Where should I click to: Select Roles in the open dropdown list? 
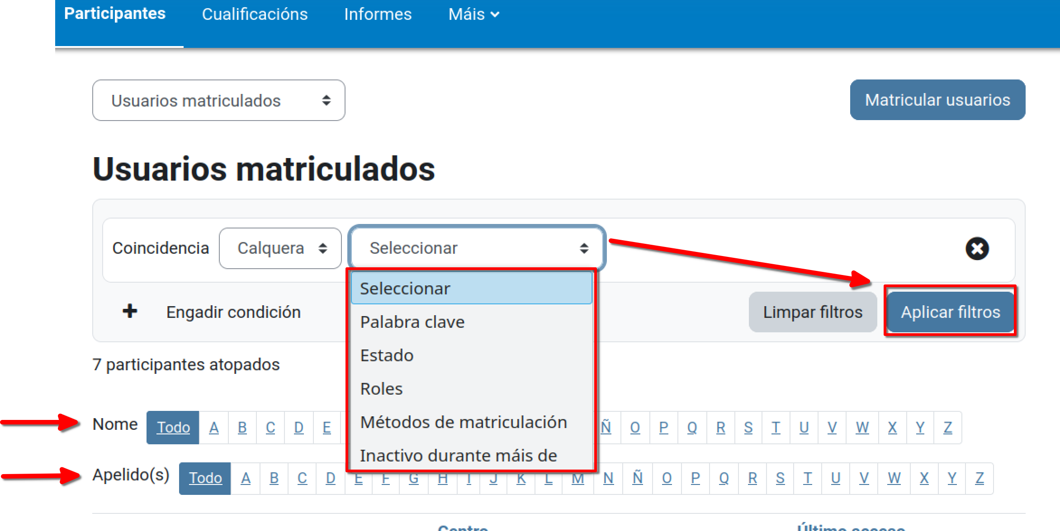pyautogui.click(x=381, y=388)
